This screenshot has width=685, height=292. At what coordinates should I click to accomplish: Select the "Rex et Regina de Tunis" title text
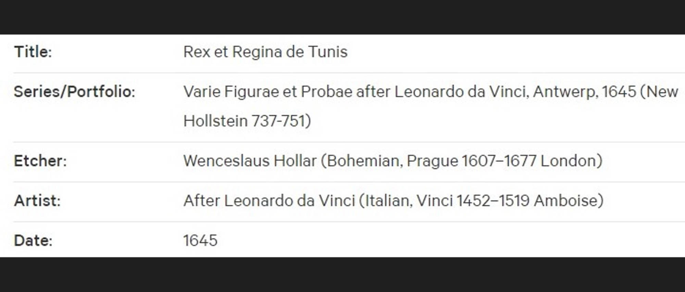pos(265,52)
